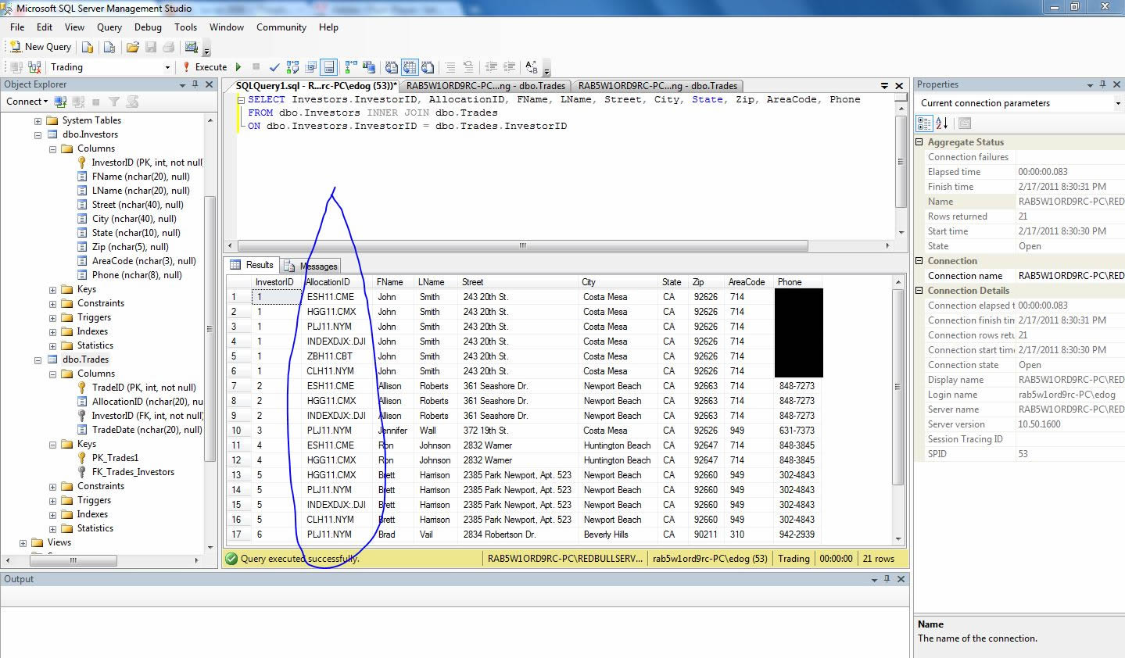Click the Object Explorer vertical scrollbar

coord(210,329)
